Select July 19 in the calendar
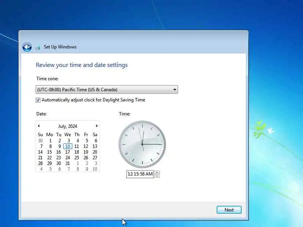303x227 pixels. (86, 152)
